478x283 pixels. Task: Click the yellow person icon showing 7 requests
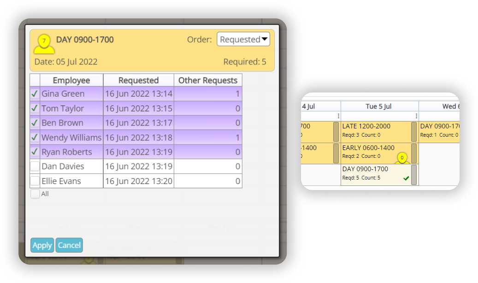44,42
